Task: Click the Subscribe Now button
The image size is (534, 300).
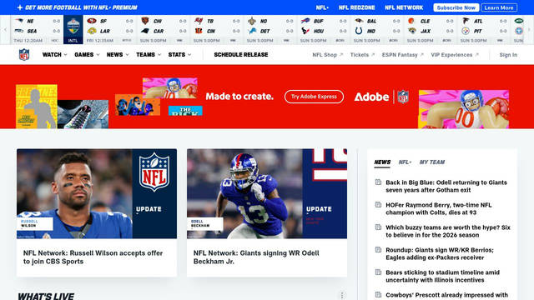Action: click(456, 7)
